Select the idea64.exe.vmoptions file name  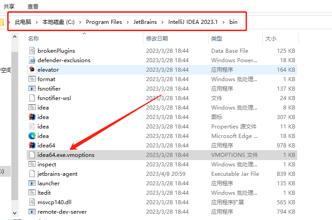click(x=66, y=155)
